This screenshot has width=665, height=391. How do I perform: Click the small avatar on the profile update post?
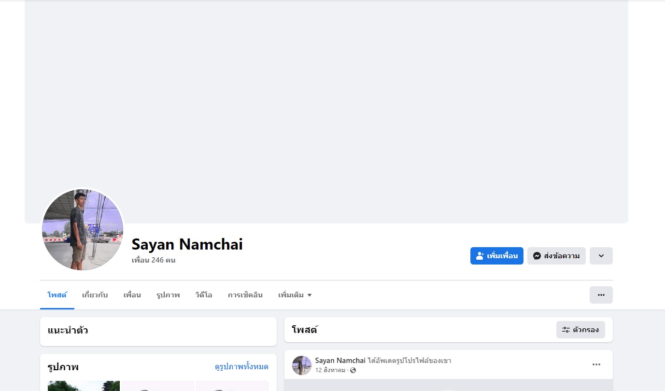click(302, 365)
